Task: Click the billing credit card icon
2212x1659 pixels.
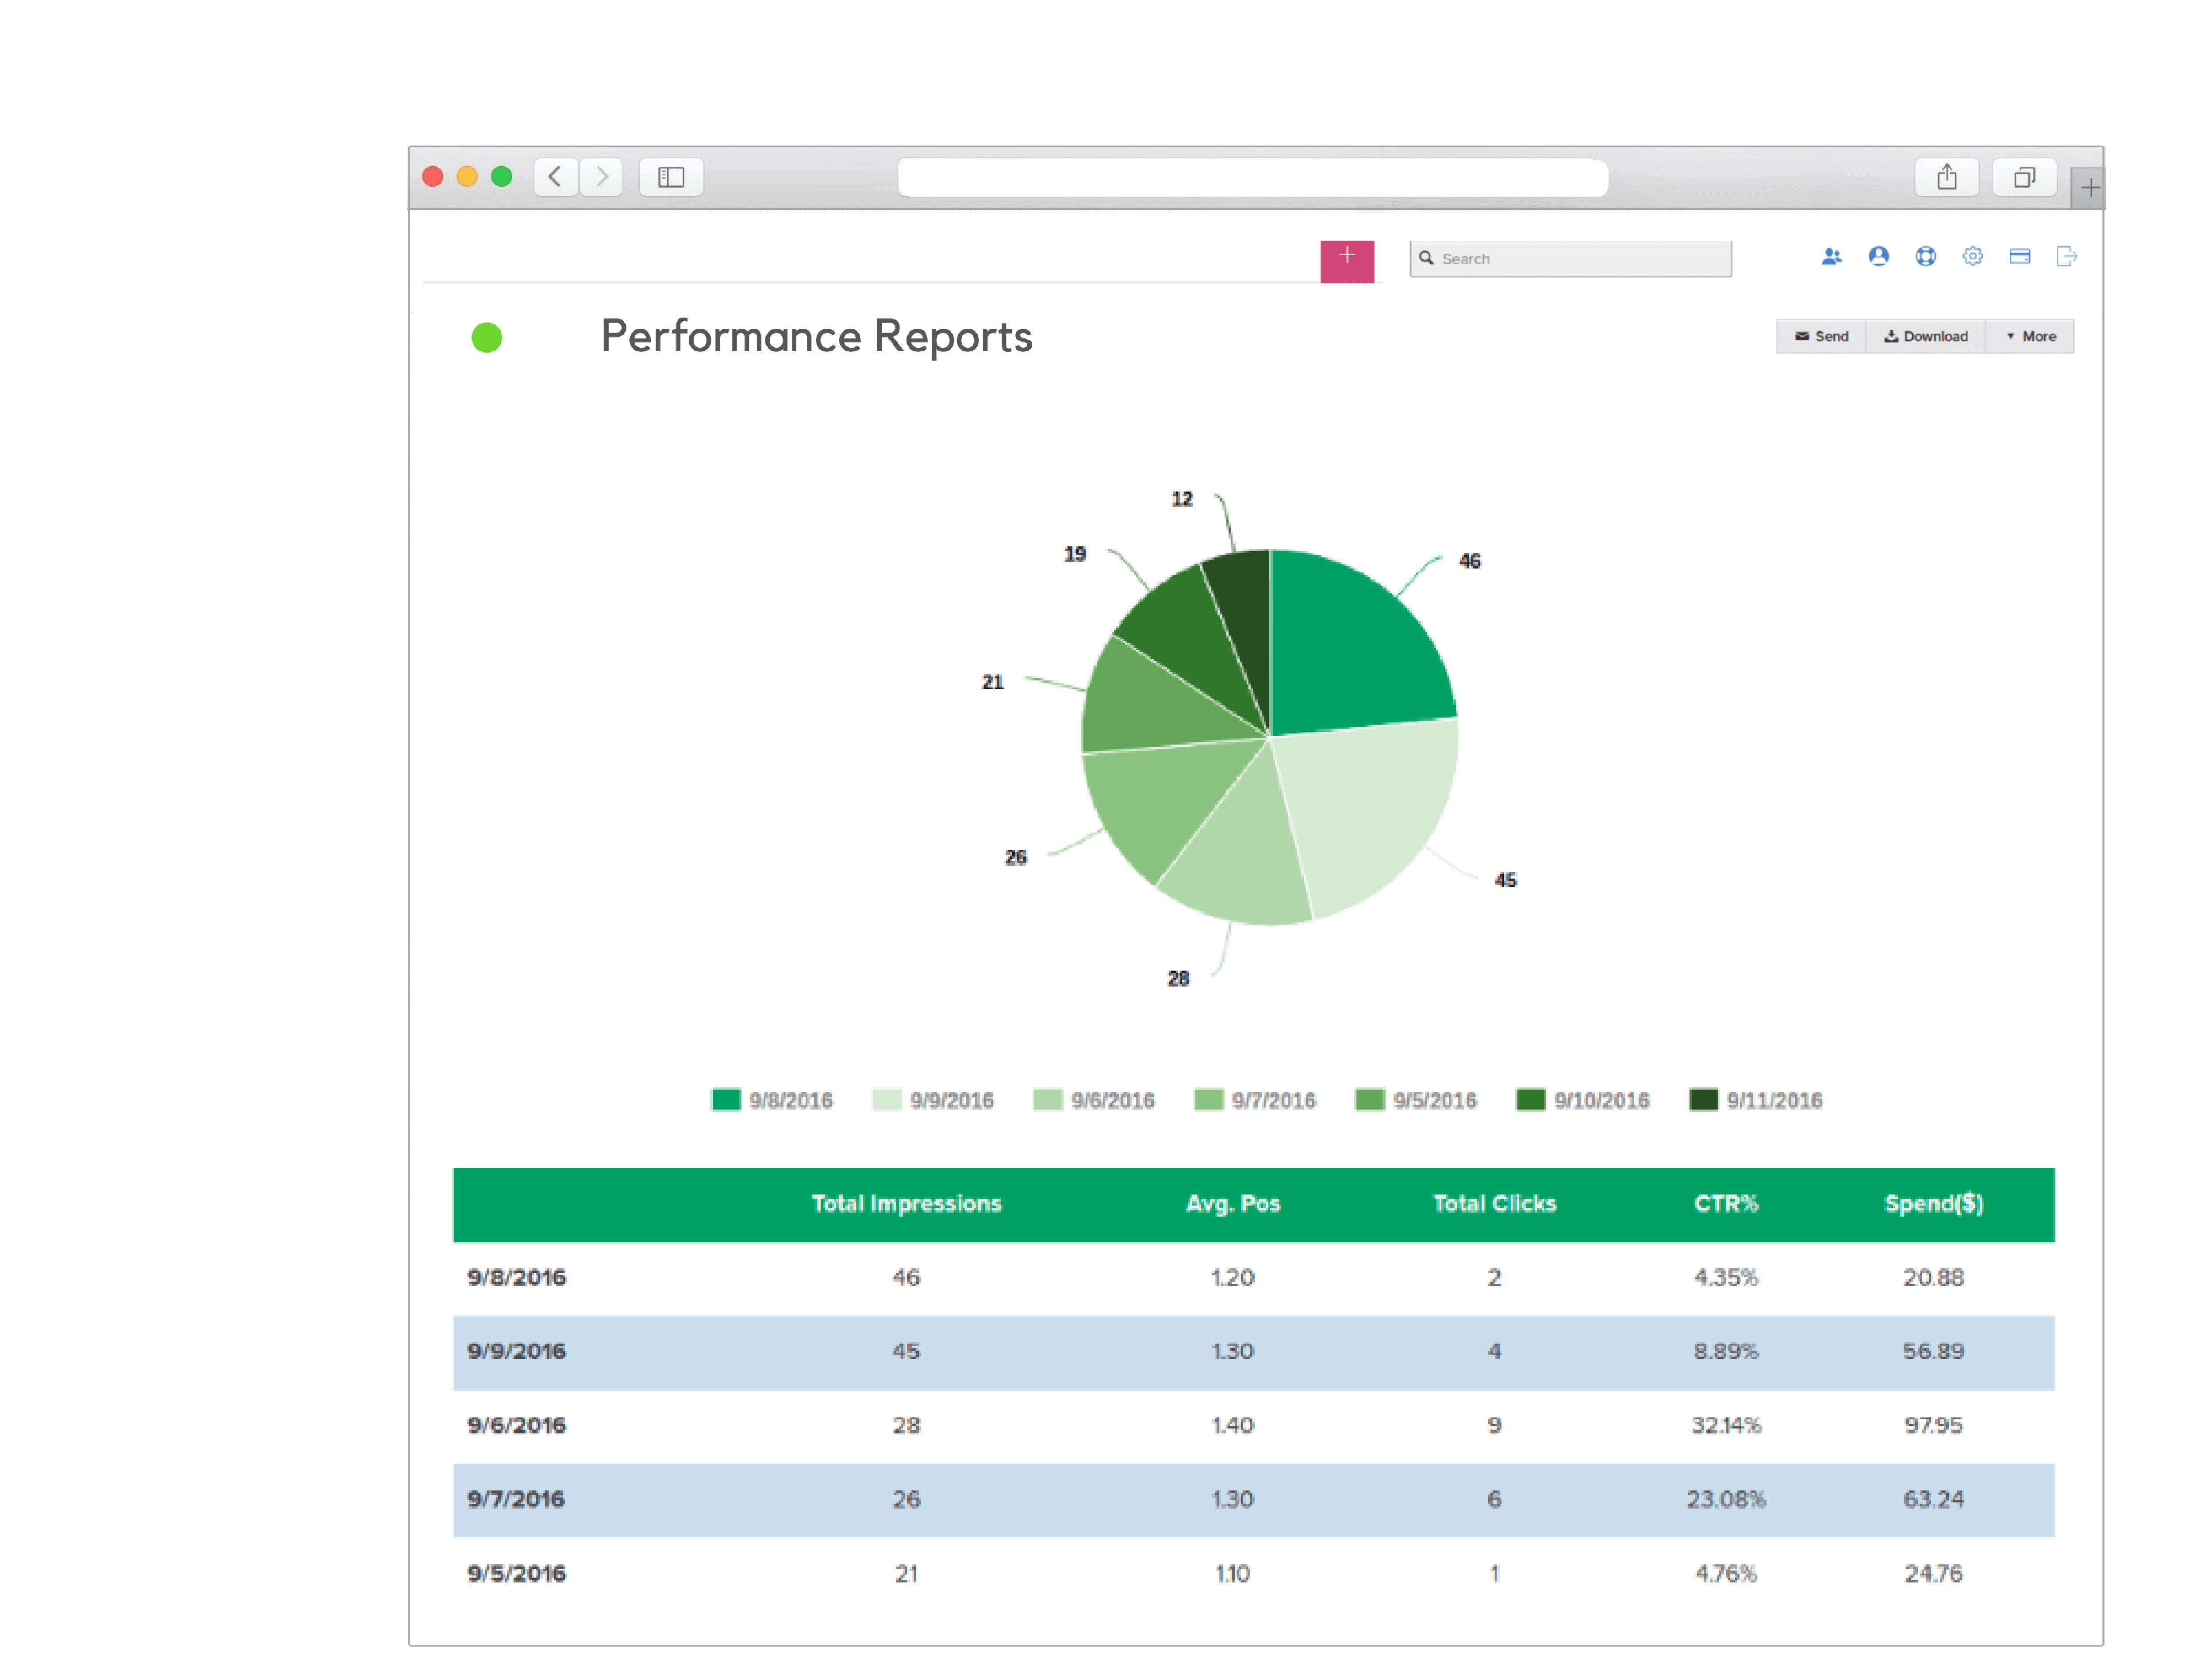Action: (2019, 257)
